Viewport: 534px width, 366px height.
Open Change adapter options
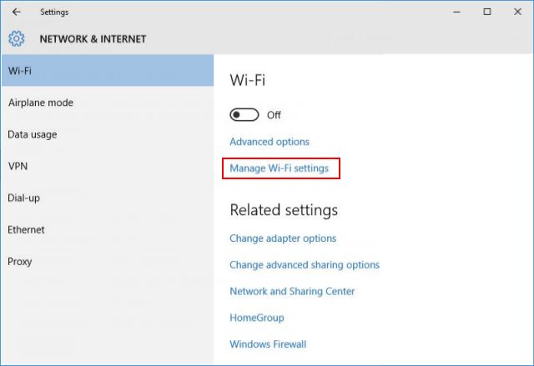(283, 238)
